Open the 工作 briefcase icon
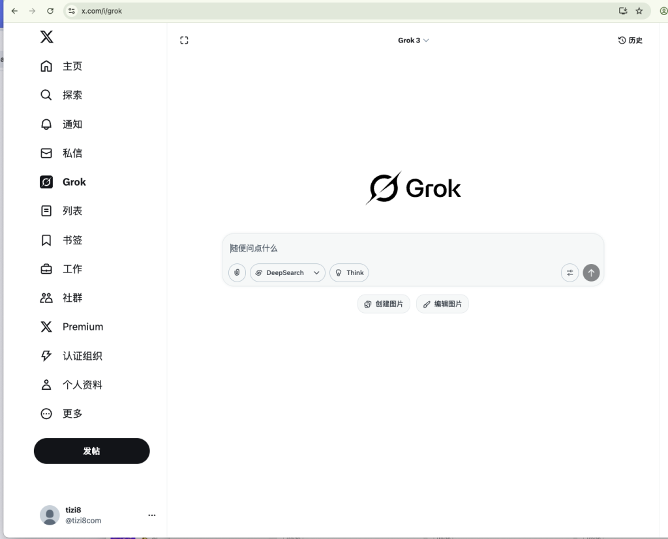This screenshot has height=539, width=668. (46, 269)
